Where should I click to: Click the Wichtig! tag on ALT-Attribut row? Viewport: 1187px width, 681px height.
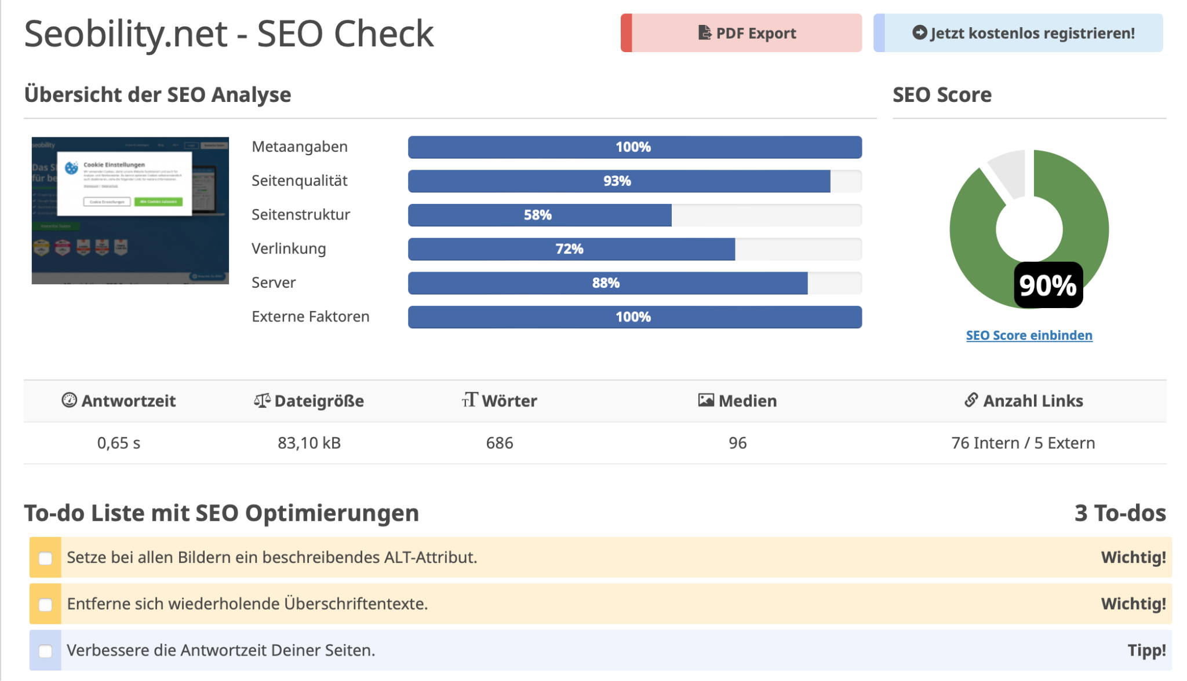click(1133, 557)
